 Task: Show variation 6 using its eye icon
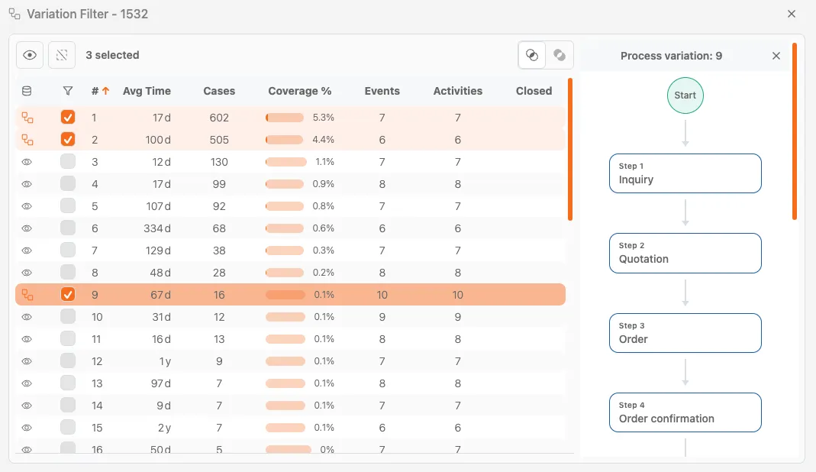[x=27, y=228]
